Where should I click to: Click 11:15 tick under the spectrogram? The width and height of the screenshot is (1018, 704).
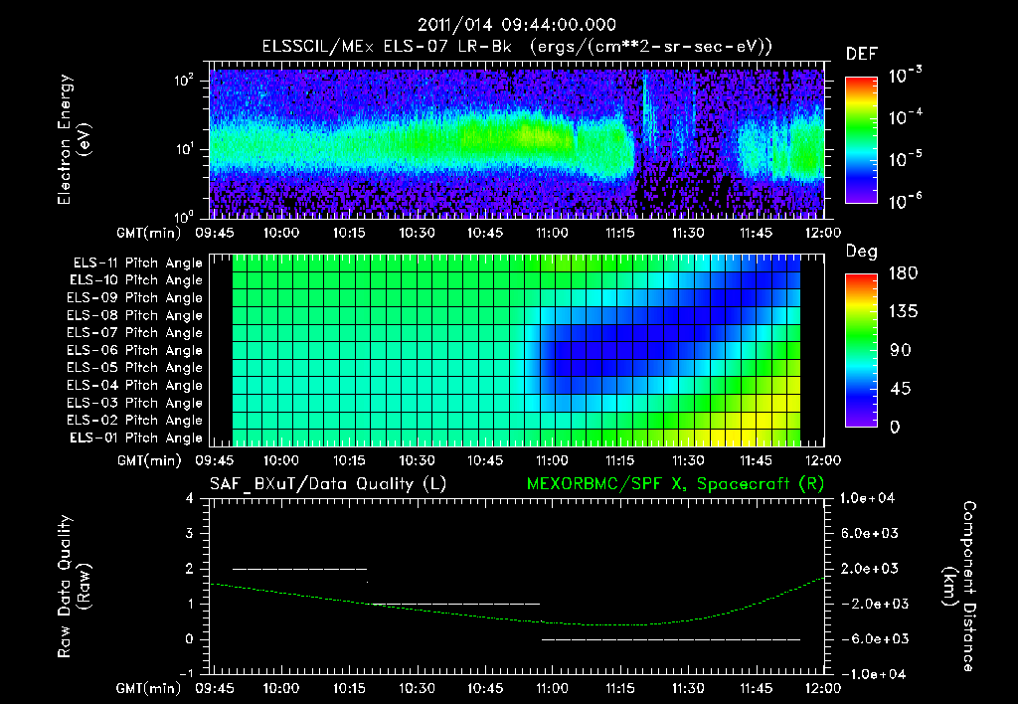(620, 233)
